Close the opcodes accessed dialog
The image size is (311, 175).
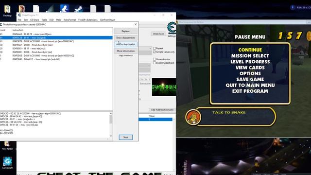coord(136,24)
